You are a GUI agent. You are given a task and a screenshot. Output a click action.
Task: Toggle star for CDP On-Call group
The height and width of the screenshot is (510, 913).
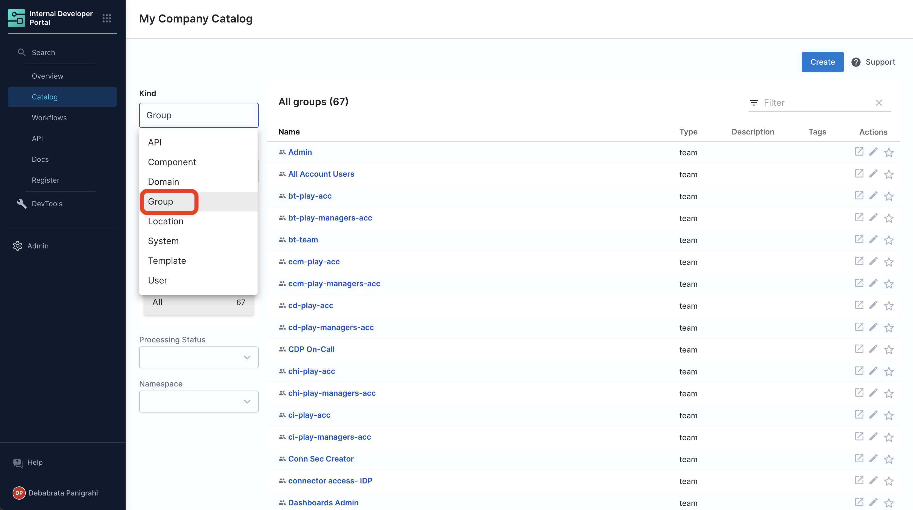[x=889, y=349]
